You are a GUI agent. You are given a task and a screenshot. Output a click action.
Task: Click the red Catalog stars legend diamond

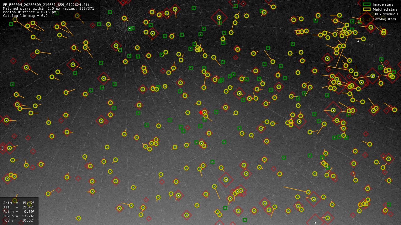tap(367, 19)
